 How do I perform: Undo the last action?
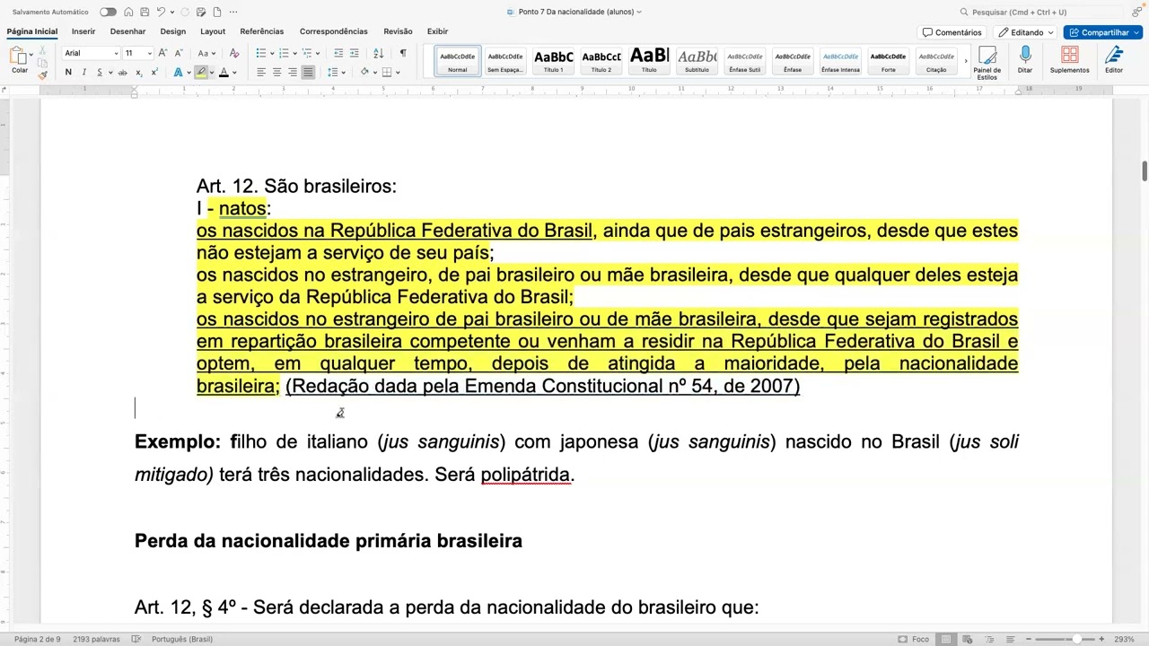(161, 12)
